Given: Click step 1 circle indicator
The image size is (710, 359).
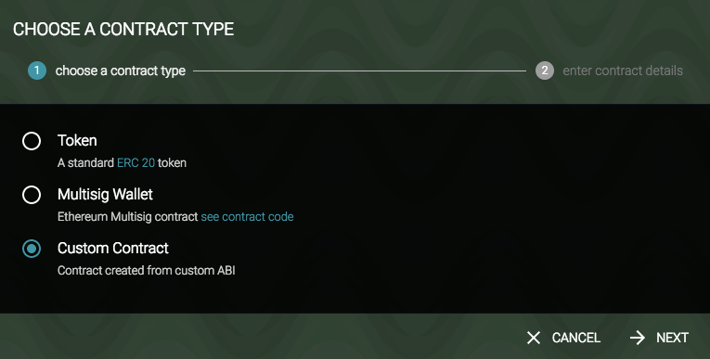Looking at the screenshot, I should [37, 71].
